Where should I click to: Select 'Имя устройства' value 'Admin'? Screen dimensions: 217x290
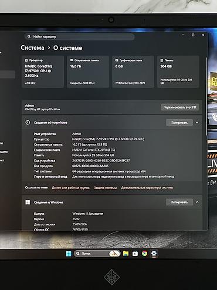coord(76,134)
